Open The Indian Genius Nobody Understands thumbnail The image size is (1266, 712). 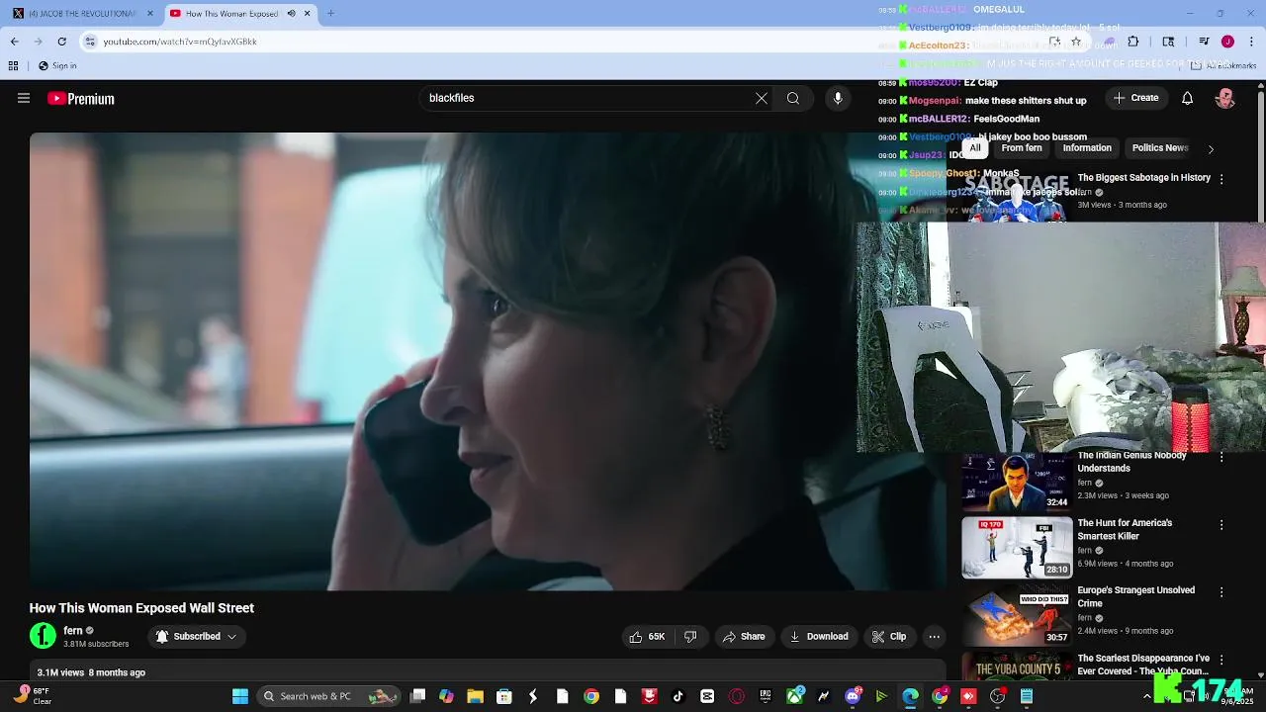pyautogui.click(x=1017, y=482)
